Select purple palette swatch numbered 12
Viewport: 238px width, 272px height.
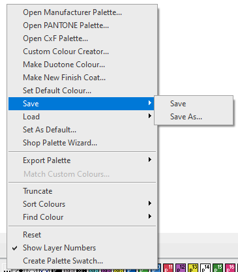click(181, 268)
